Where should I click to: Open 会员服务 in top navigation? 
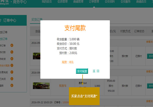click(x=126, y=2)
